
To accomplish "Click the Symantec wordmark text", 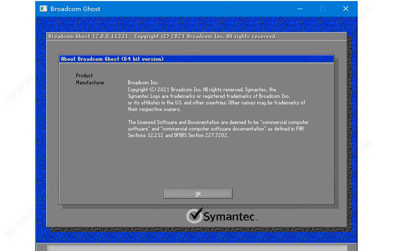I will 229,217.
